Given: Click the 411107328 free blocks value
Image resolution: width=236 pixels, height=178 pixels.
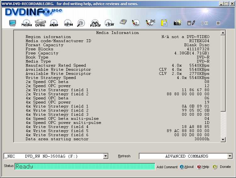Looking at the screenshot, I should click(198, 49).
